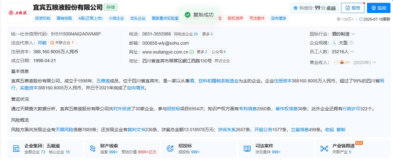
Task: Open the 定向增发 link in description
Action: pos(136,88)
